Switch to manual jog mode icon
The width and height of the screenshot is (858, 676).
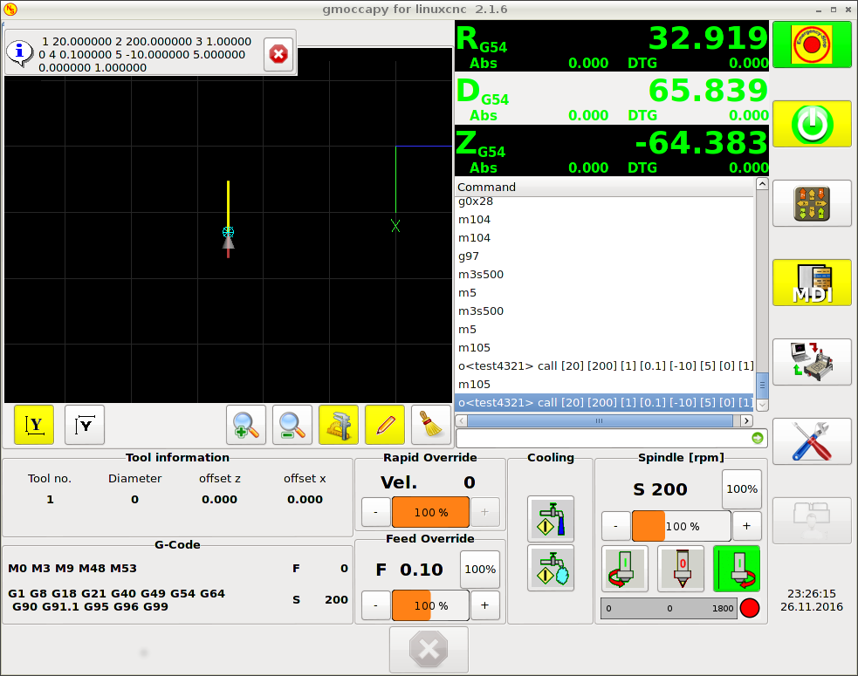tap(812, 203)
